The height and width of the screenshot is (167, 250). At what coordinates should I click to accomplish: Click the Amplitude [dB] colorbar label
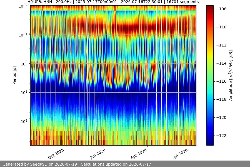click(x=231, y=75)
